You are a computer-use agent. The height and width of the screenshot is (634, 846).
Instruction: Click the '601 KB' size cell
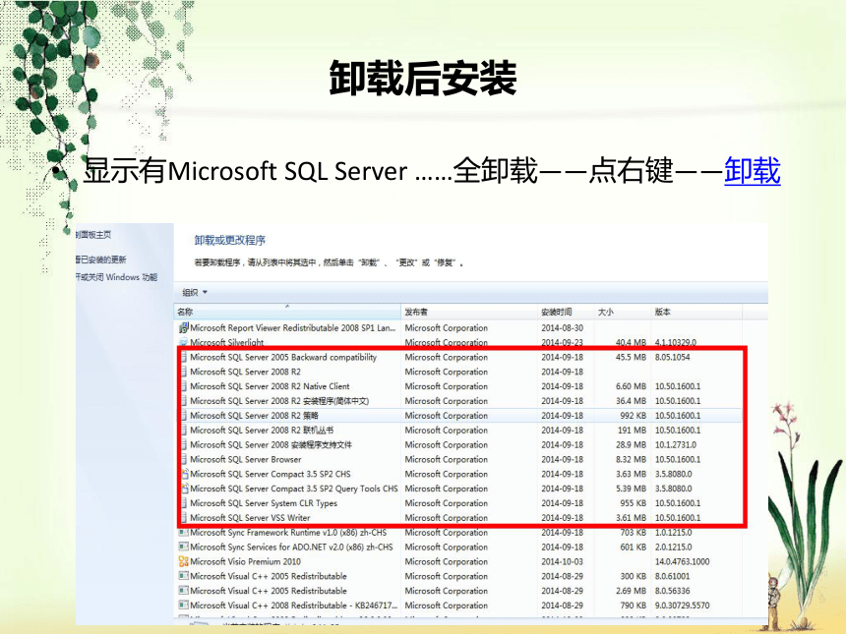(x=633, y=547)
